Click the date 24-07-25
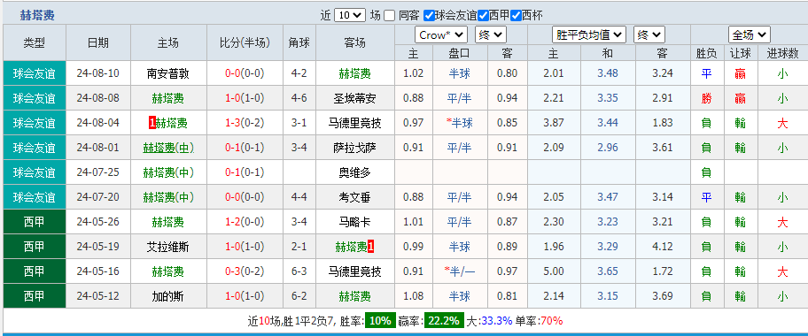The height and width of the screenshot is (336, 808). point(98,173)
